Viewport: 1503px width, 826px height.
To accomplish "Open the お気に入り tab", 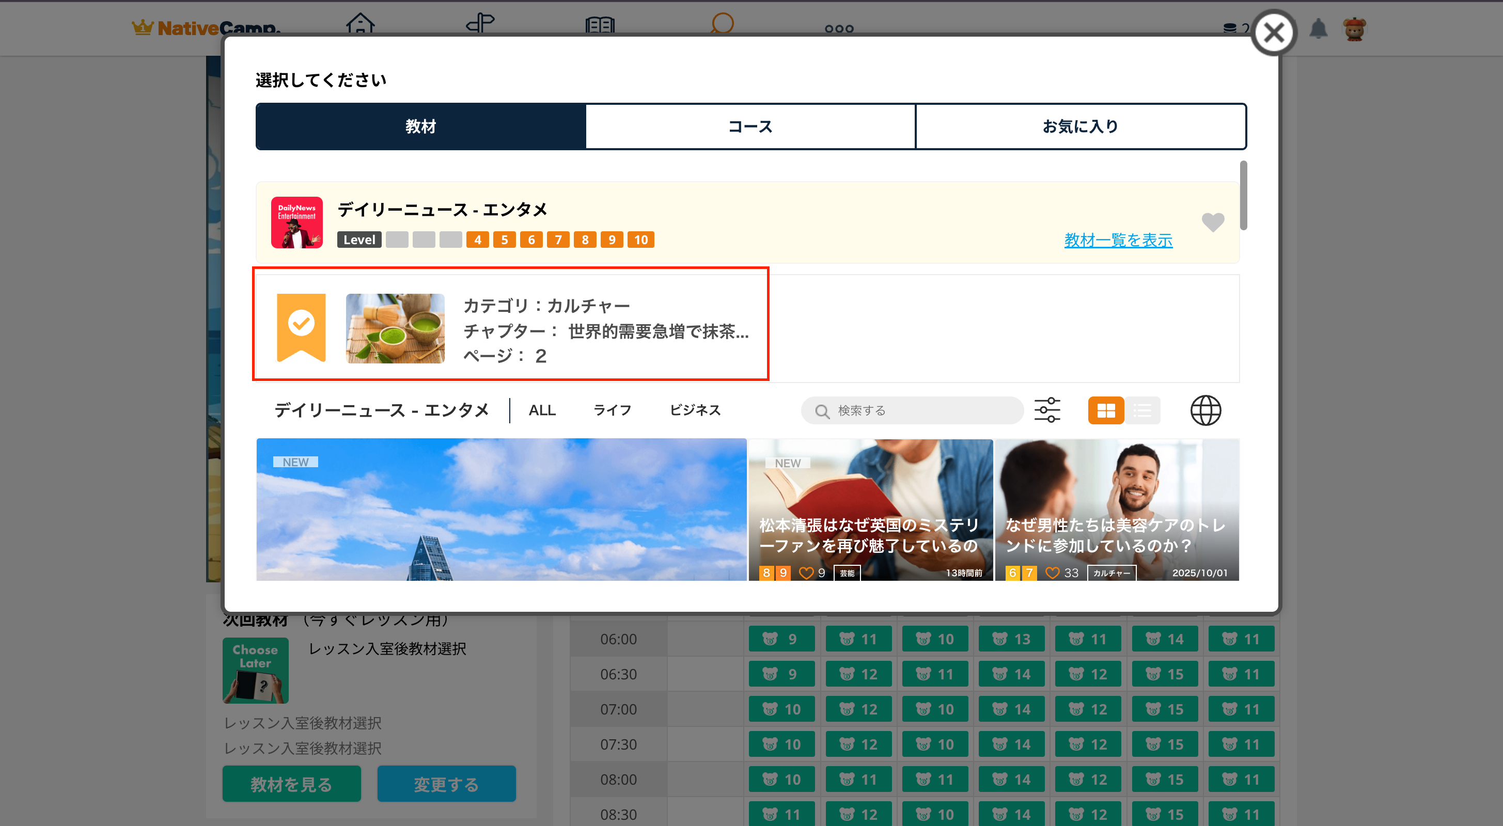I will click(1081, 126).
